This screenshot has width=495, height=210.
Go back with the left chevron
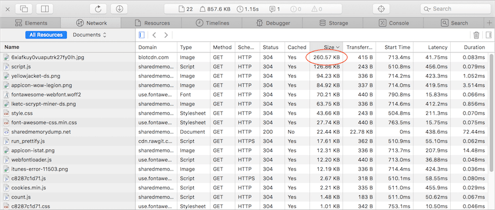[154, 35]
